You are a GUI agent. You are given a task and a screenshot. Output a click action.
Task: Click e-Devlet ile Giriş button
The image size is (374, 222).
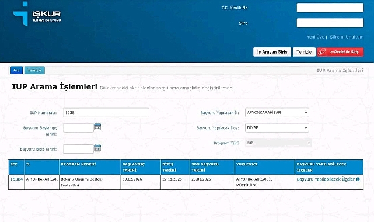pyautogui.click(x=340, y=52)
